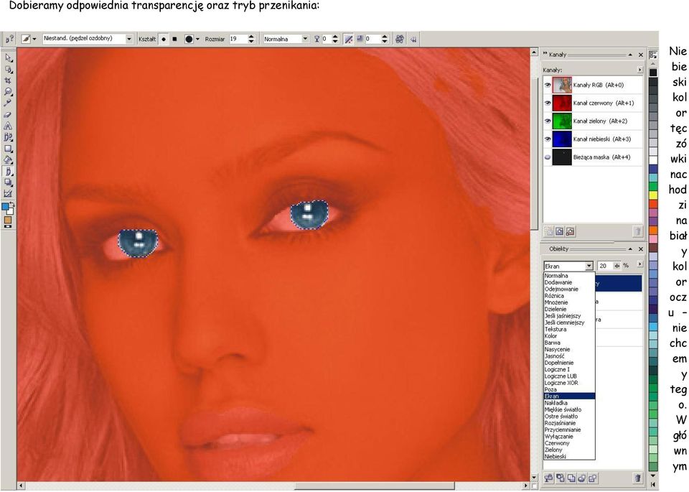Pick yellow swatch in the color palette
Image resolution: width=689 pixels, height=492 pixels.
[x=653, y=195]
